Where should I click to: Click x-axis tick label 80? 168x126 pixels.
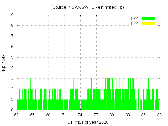(x=112, y=115)
